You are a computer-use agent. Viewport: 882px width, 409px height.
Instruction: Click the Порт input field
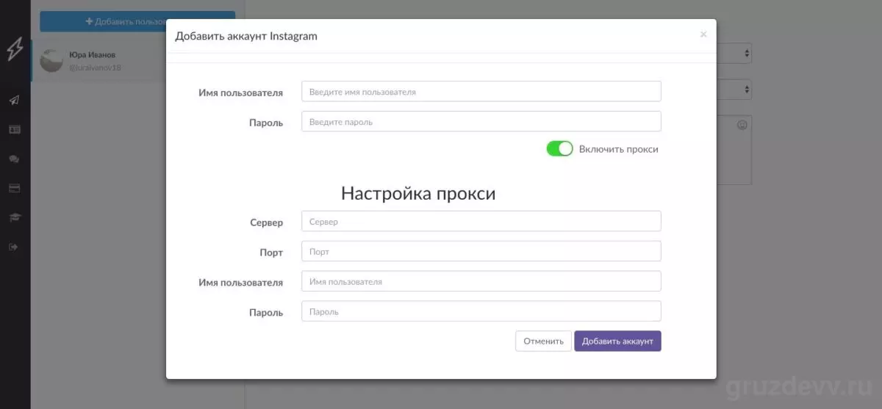tap(481, 251)
